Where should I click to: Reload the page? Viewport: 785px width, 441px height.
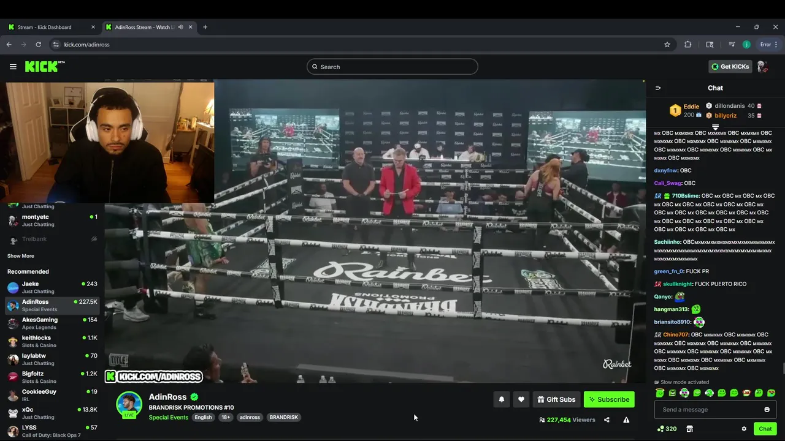click(x=38, y=45)
